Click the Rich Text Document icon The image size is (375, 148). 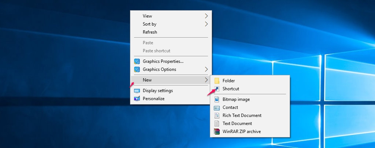tap(217, 115)
